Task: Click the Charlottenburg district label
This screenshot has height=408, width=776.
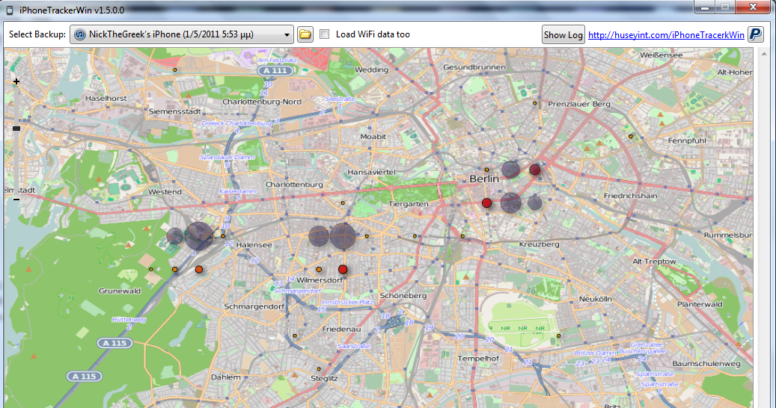Action: 294,185
